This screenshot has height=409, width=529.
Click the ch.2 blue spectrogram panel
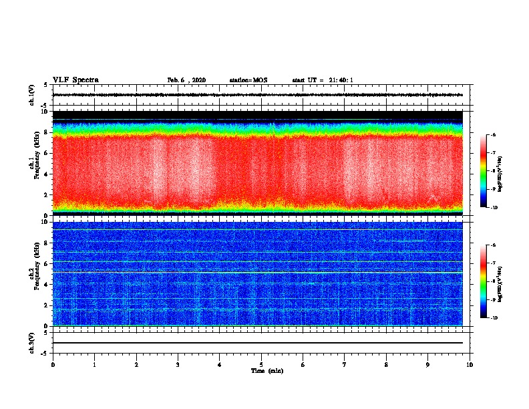[x=258, y=274]
